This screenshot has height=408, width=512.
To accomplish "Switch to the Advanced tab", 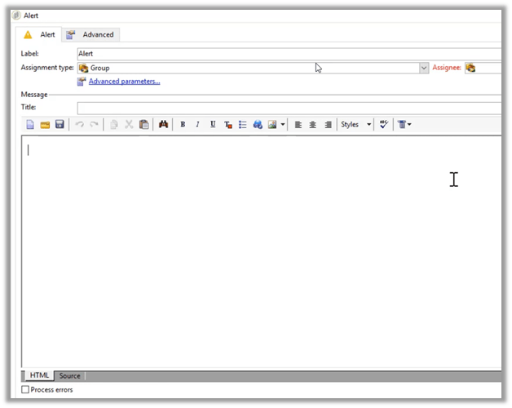I will (x=90, y=34).
